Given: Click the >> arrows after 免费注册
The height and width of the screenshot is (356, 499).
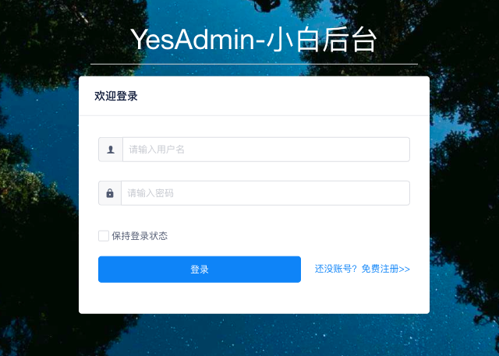Looking at the screenshot, I should point(404,270).
